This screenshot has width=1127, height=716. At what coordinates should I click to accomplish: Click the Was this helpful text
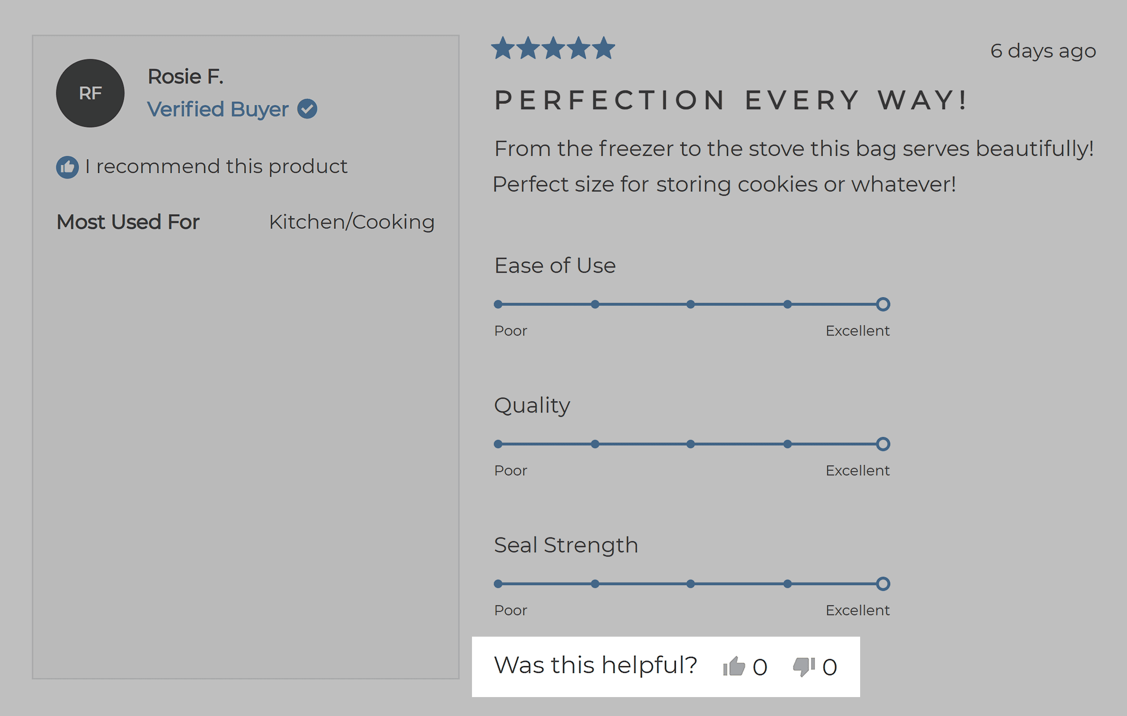click(596, 665)
